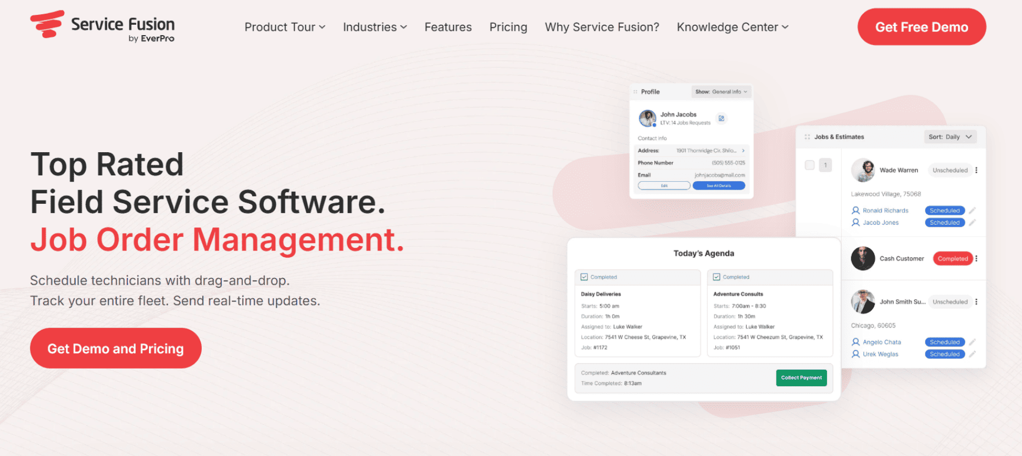Click the Today's Agenda heading
Screen dimensions: 1022x456
pos(704,253)
